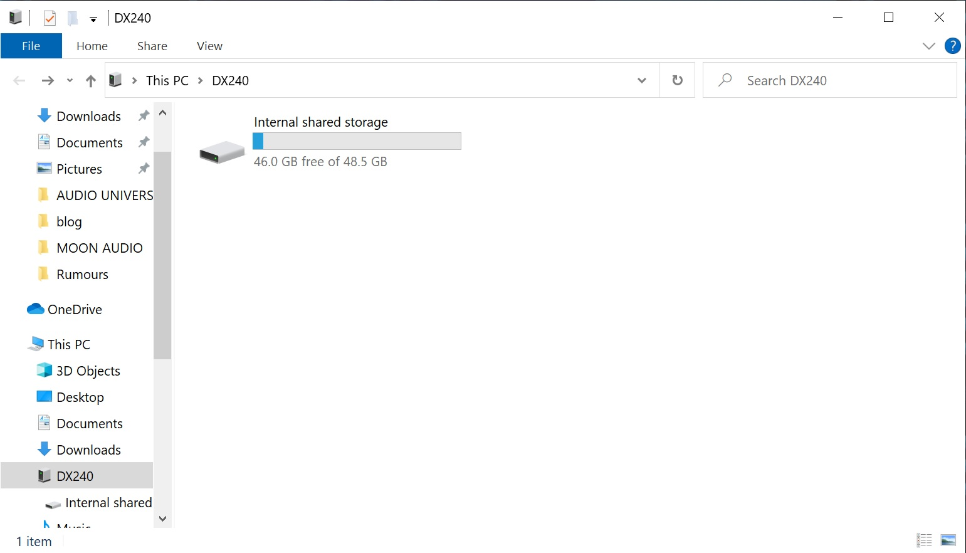Click the storage usage bar

point(357,141)
